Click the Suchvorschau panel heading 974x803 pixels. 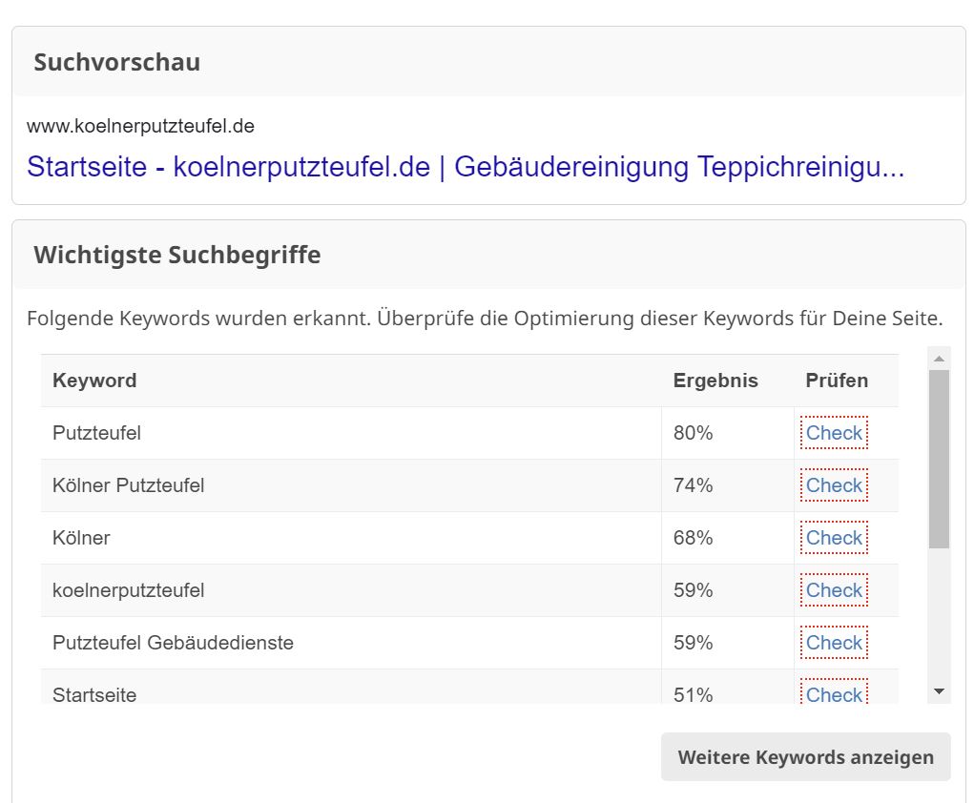tap(116, 62)
